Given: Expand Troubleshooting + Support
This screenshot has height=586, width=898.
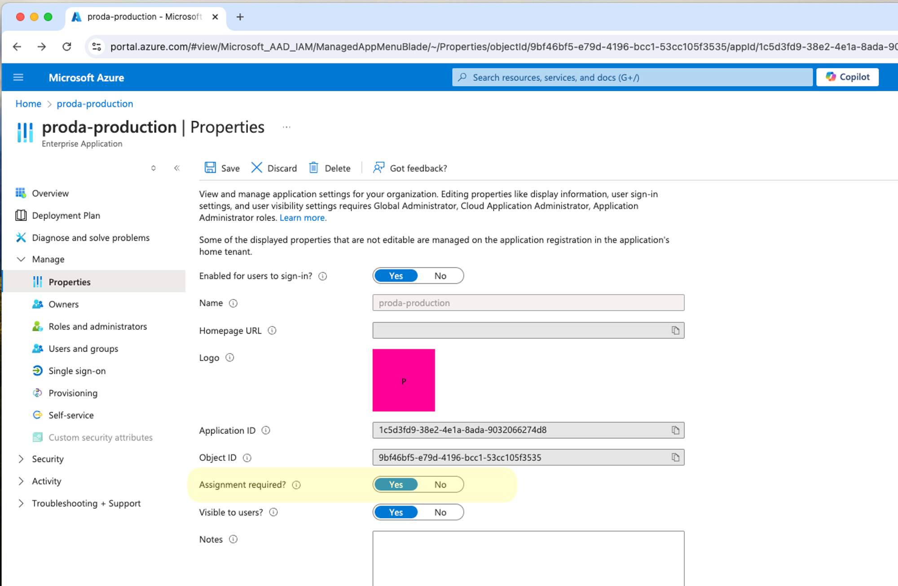Looking at the screenshot, I should 86,503.
